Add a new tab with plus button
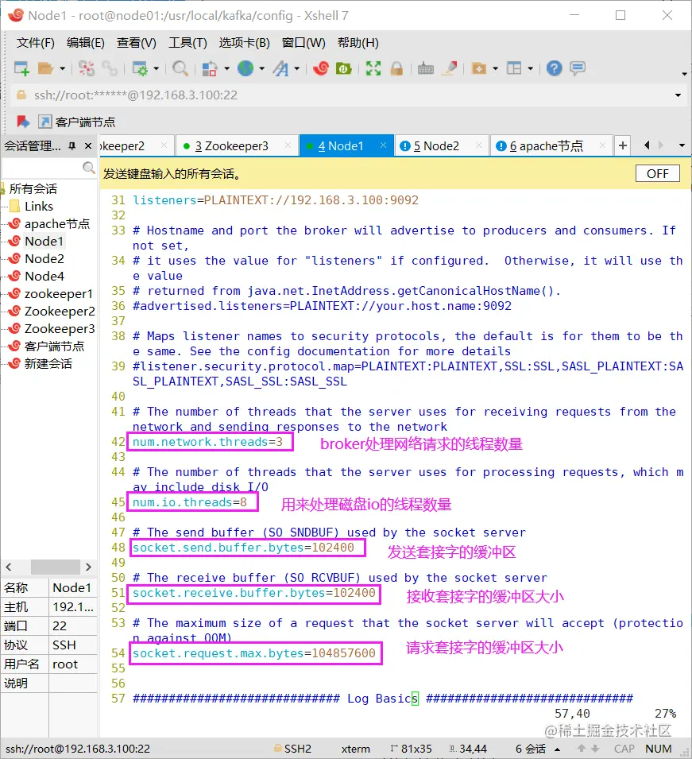The image size is (692, 759). coord(623,145)
